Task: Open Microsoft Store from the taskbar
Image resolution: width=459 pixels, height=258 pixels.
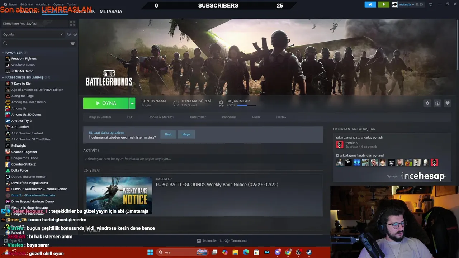Action: pos(256,252)
